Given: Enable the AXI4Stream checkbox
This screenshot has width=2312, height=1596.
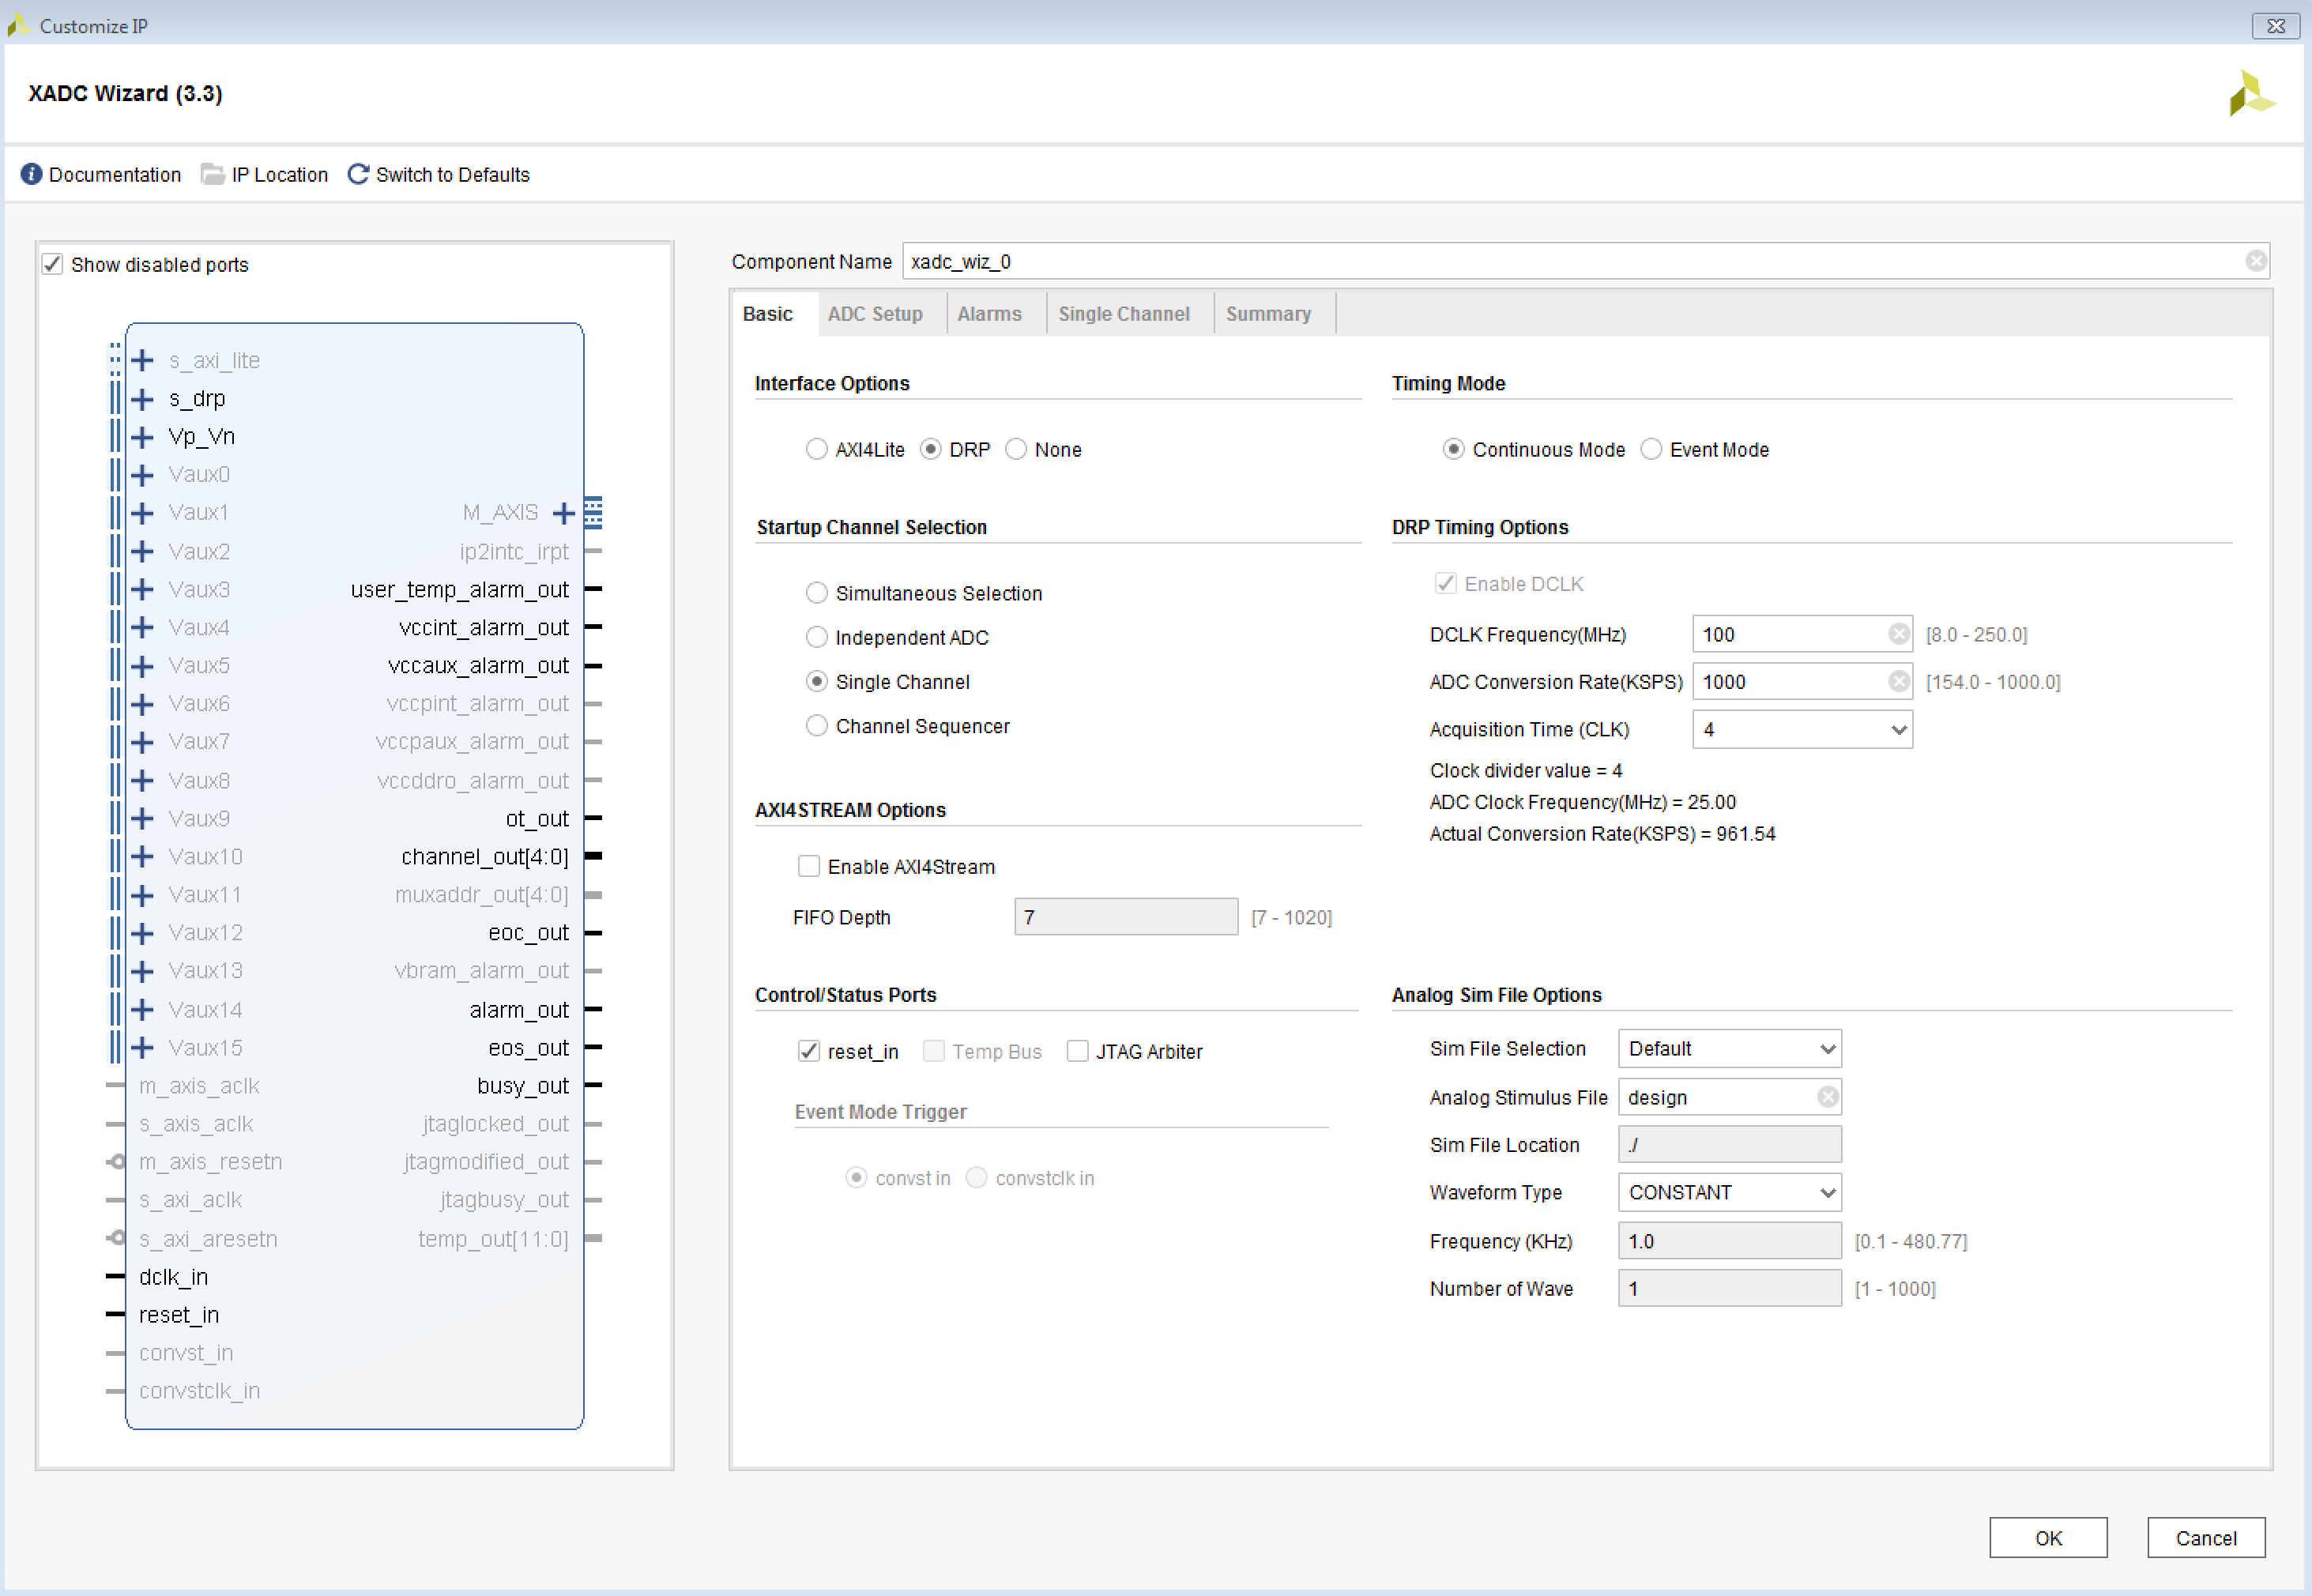Looking at the screenshot, I should (x=808, y=866).
